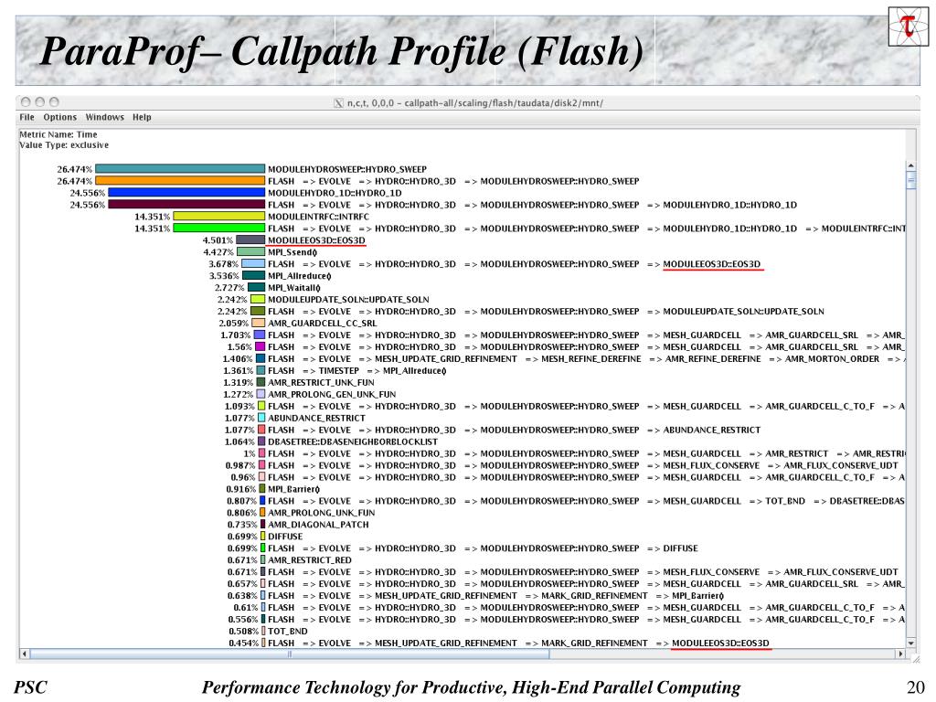The width and height of the screenshot is (936, 702).
Task: Select ABUNDANCE_RESTRICT 1.077% function label
Action: [316, 418]
